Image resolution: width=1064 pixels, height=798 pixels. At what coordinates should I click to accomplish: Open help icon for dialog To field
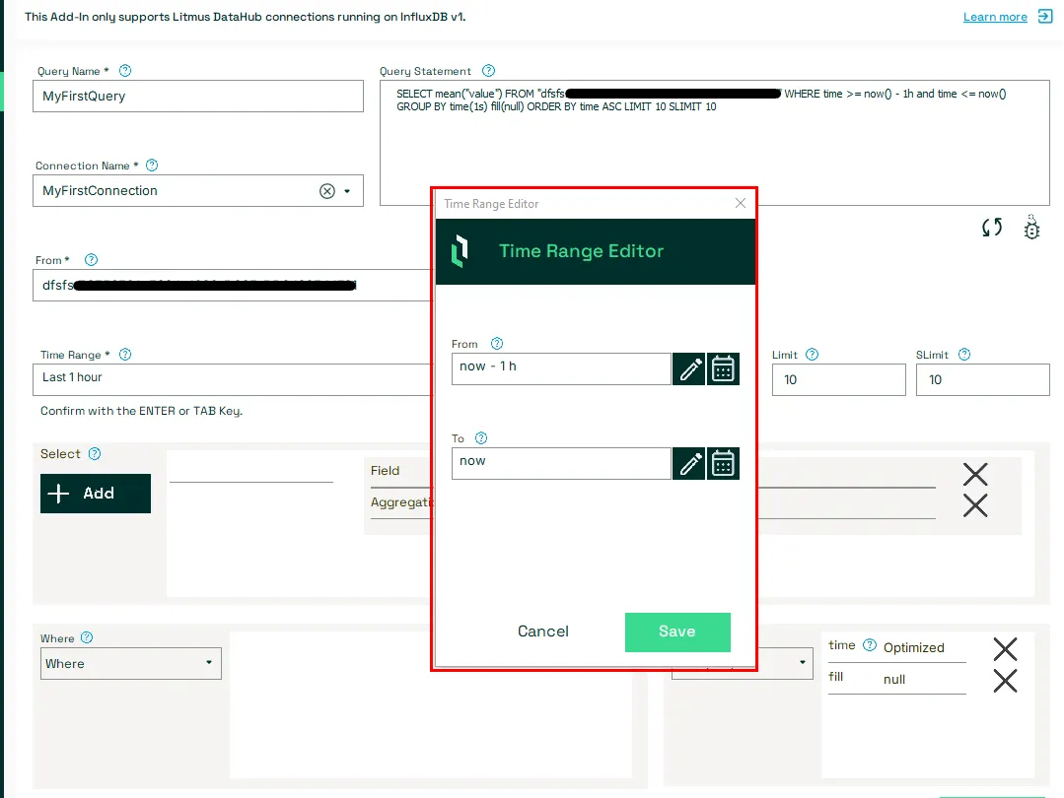(481, 438)
